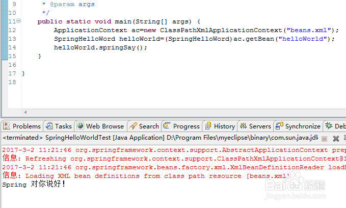Click the Tasks checklist icon

point(49,126)
